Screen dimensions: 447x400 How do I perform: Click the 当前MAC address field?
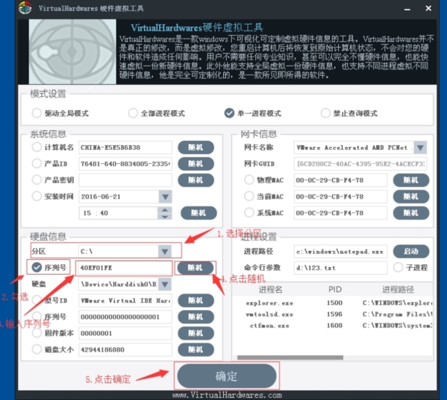click(x=340, y=197)
